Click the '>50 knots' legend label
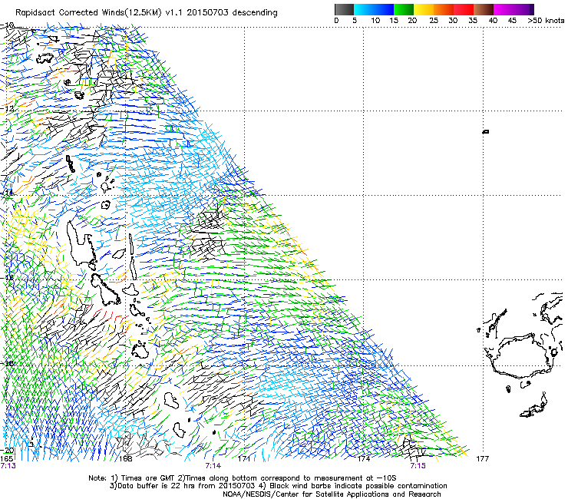 [546, 21]
